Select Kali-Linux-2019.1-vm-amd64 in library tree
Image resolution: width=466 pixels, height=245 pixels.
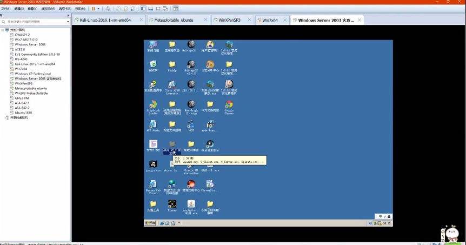[x=35, y=64]
